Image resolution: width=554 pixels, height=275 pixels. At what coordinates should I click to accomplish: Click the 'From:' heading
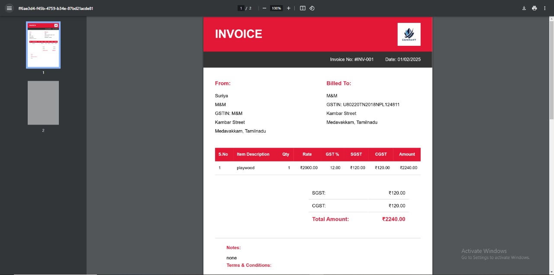[x=223, y=83]
